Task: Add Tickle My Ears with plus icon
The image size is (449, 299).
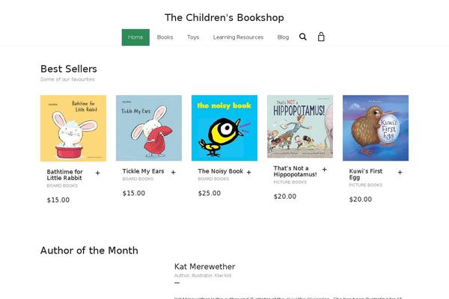Action: [174, 173]
